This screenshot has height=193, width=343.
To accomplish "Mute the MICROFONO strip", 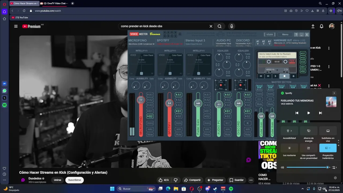I will click(150, 135).
